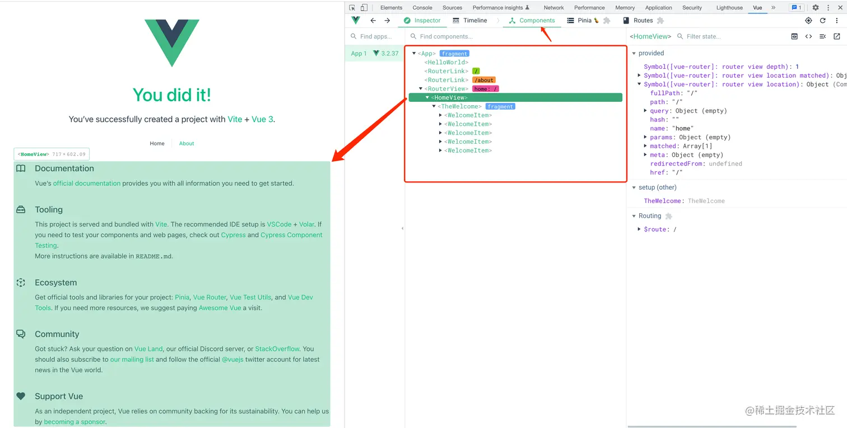The image size is (847, 428).
Task: Click the Vue logo in the devtools toolbar
Action: pyautogui.click(x=355, y=20)
